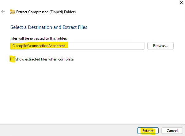Place cursor on 'copilot' in the path

[x=23, y=46]
